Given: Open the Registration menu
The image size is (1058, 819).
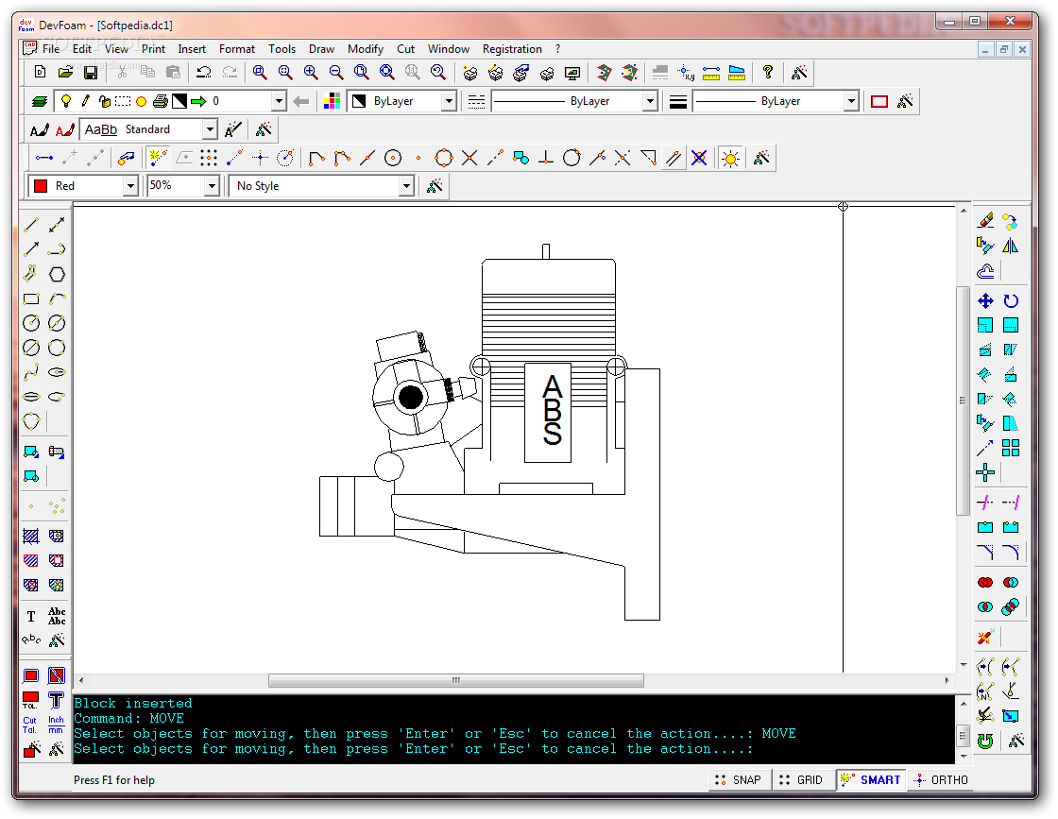Looking at the screenshot, I should [512, 49].
